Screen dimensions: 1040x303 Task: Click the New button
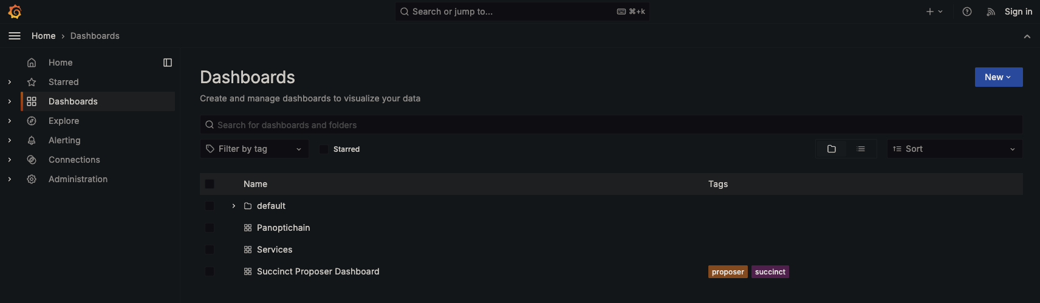[x=999, y=77]
